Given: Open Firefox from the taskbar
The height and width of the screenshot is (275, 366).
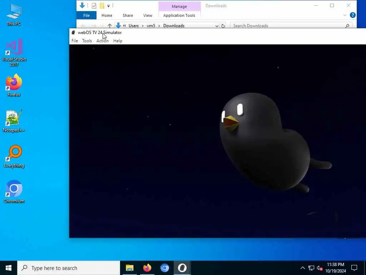Looking at the screenshot, I should click(147, 268).
